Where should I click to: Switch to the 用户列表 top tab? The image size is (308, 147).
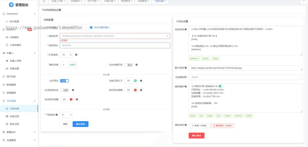(x=92, y=1)
